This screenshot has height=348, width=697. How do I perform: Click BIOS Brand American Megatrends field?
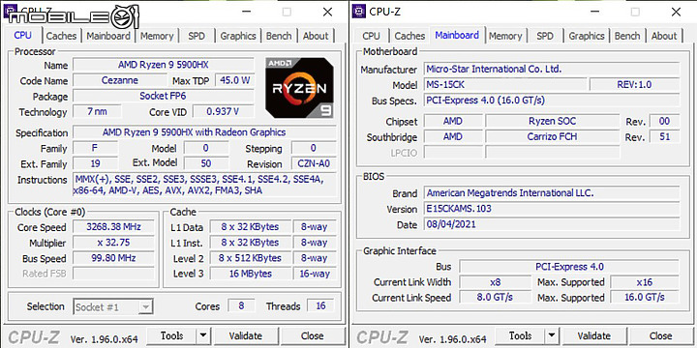coord(552,193)
